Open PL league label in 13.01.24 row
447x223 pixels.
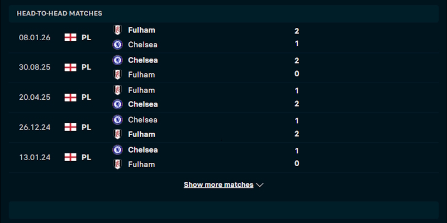(x=87, y=157)
